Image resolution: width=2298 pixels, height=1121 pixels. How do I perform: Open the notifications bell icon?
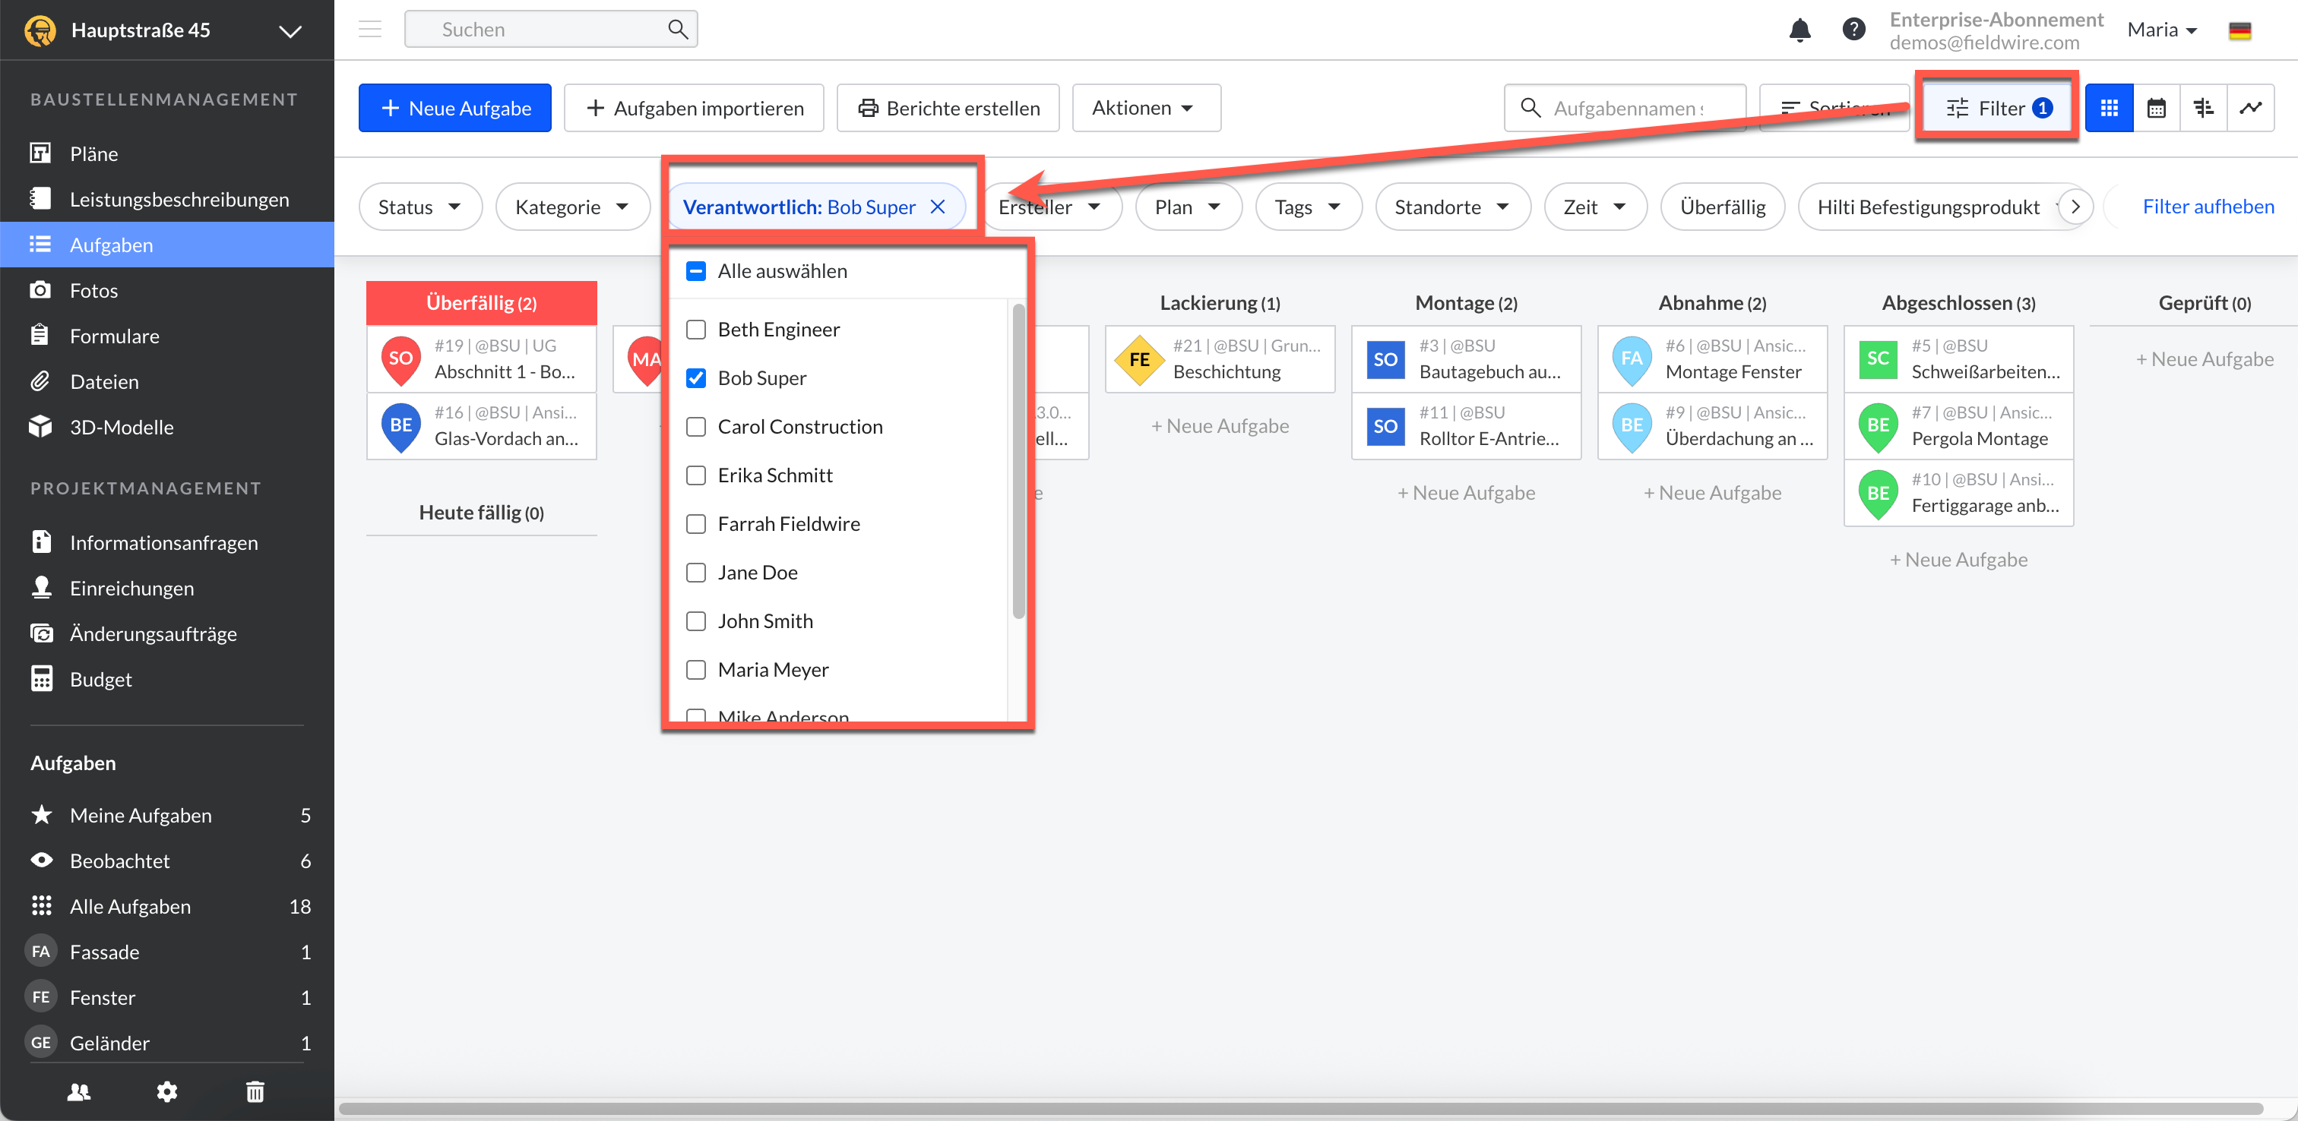pos(1799,30)
